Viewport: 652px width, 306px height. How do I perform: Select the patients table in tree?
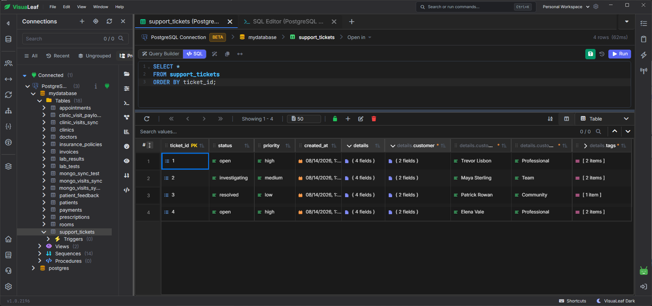pos(68,202)
